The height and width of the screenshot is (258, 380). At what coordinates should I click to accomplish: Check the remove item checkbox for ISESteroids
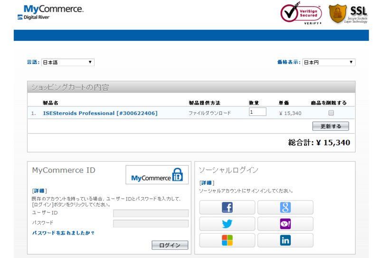[331, 113]
